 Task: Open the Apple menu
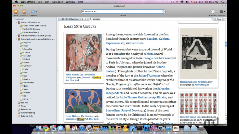(16, 2)
